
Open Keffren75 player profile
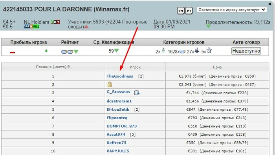(116, 143)
